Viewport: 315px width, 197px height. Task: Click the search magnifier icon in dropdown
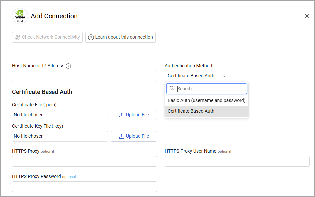(x=172, y=89)
